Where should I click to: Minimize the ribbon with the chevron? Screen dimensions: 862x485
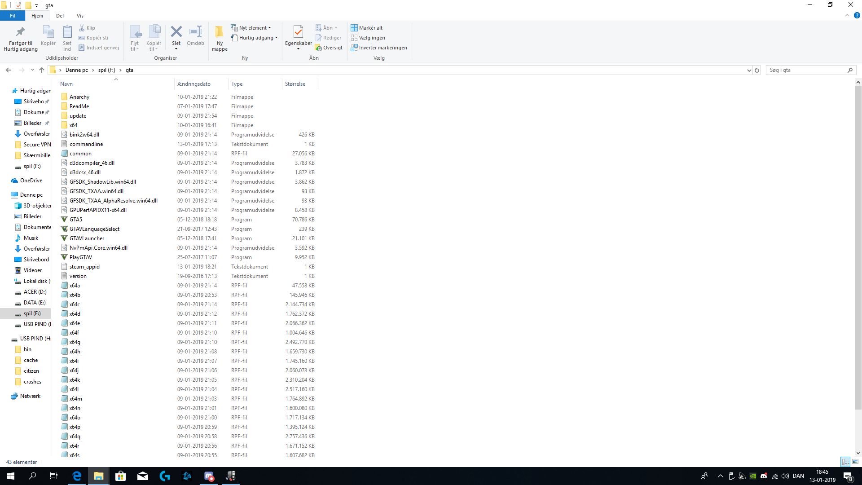pos(847,16)
